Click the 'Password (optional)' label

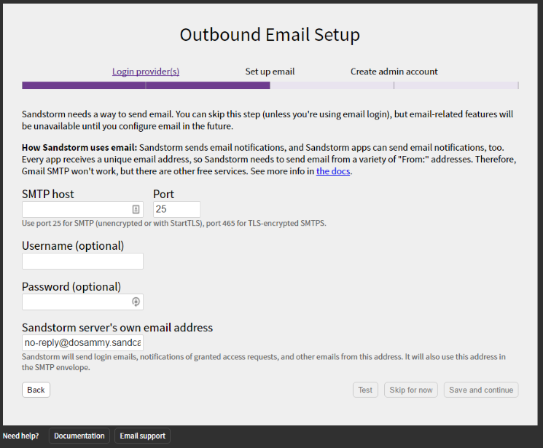click(71, 287)
